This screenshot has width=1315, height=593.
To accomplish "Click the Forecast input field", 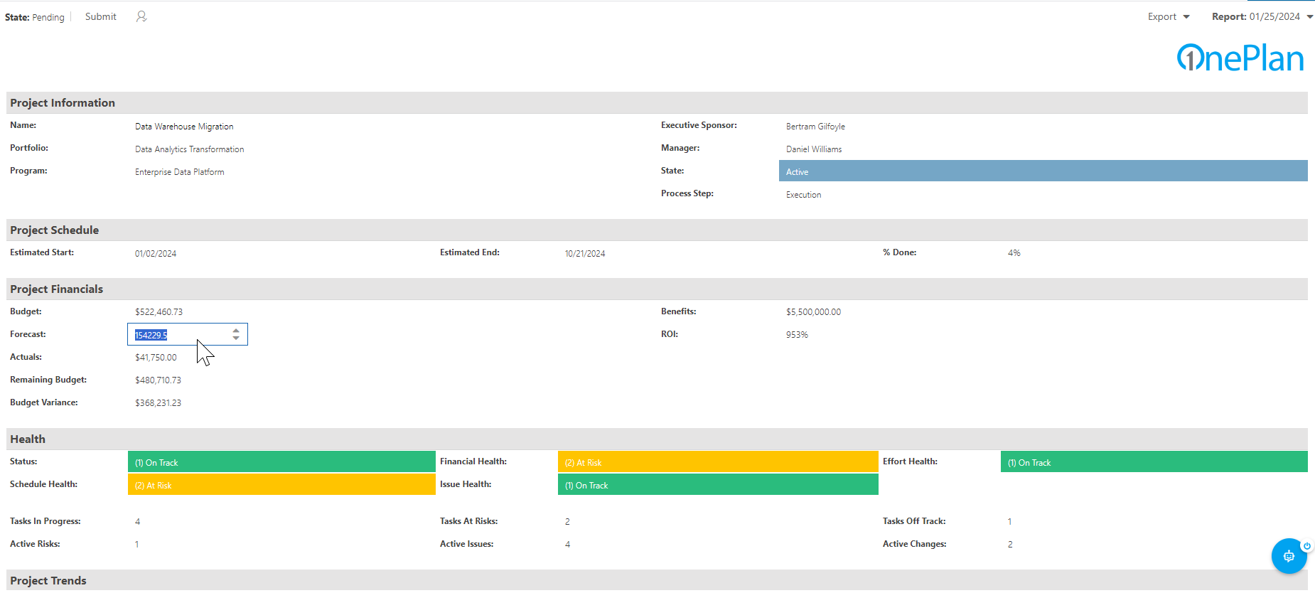I will tap(188, 334).
